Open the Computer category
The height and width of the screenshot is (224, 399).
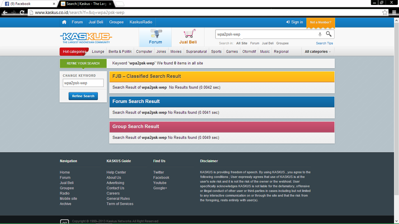(x=144, y=52)
